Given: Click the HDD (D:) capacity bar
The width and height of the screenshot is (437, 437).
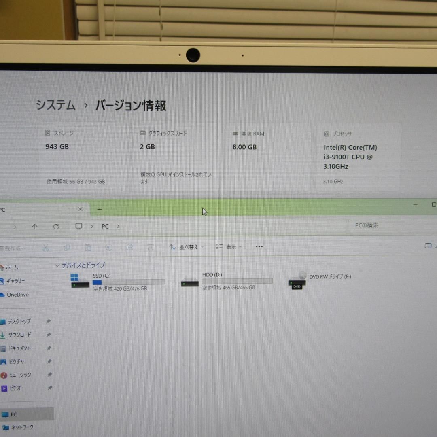Looking at the screenshot, I should 237,280.
